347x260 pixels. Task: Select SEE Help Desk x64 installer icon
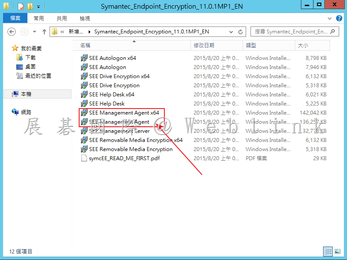tap(84, 94)
